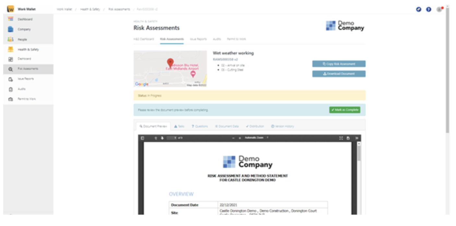The height and width of the screenshot is (226, 456).
Task: Click the '05 - Cutting Steel' item
Action: click(x=232, y=70)
